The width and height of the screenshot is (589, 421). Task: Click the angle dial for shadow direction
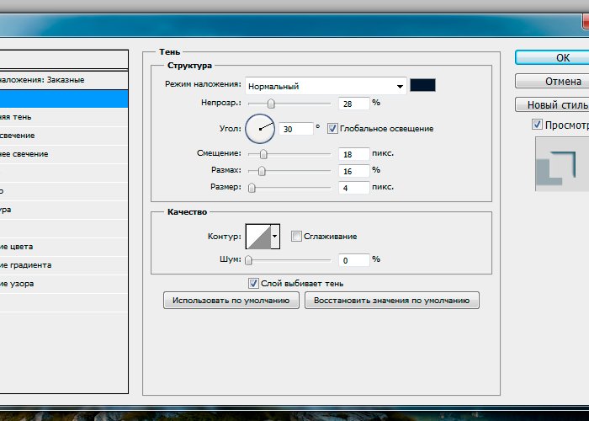tap(261, 129)
